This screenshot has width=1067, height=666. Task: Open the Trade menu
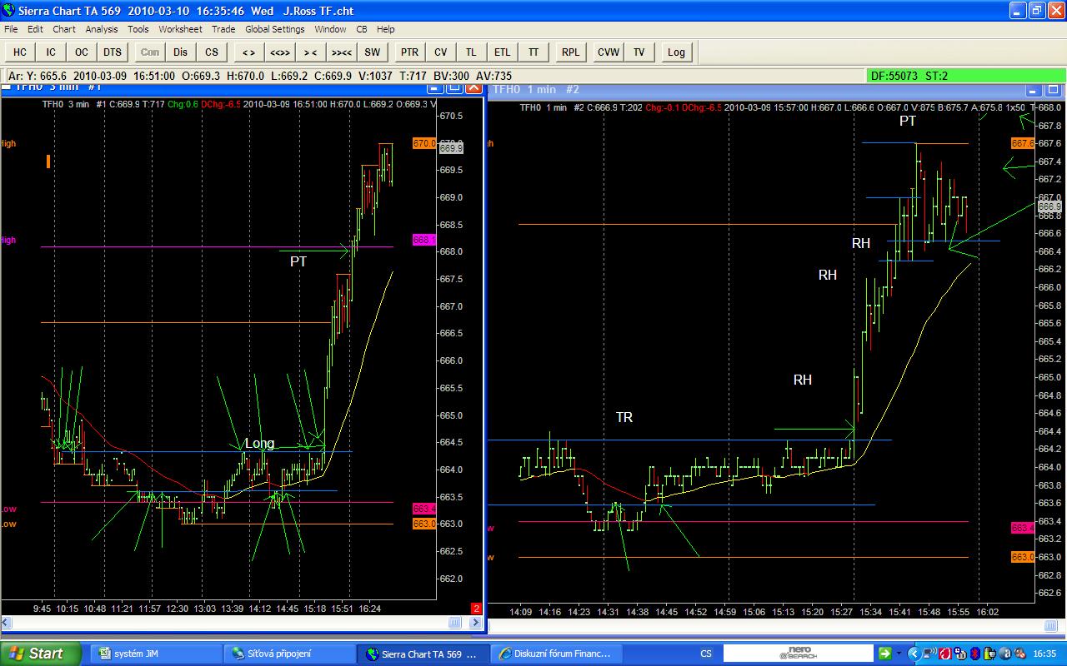(x=223, y=29)
